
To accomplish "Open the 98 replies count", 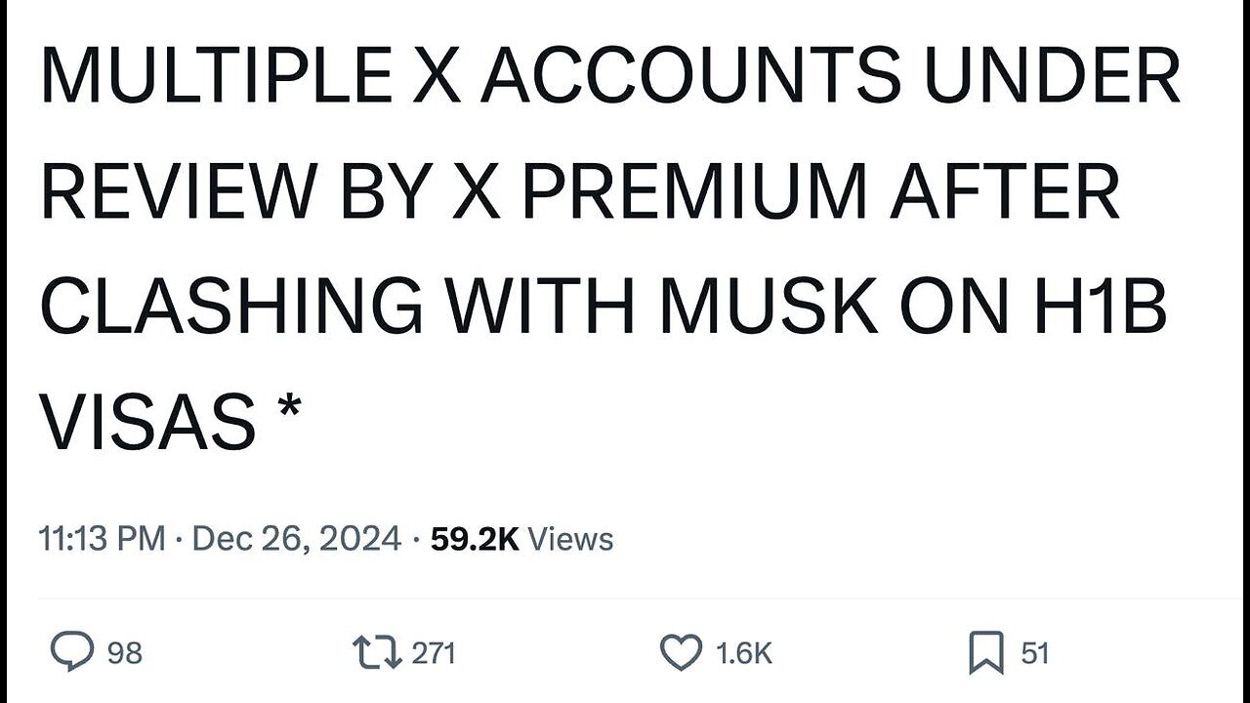I will click(124, 652).
